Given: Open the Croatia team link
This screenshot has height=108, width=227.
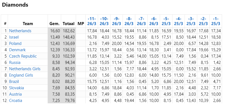Looking at the screenshot, I should (x=15, y=101).
